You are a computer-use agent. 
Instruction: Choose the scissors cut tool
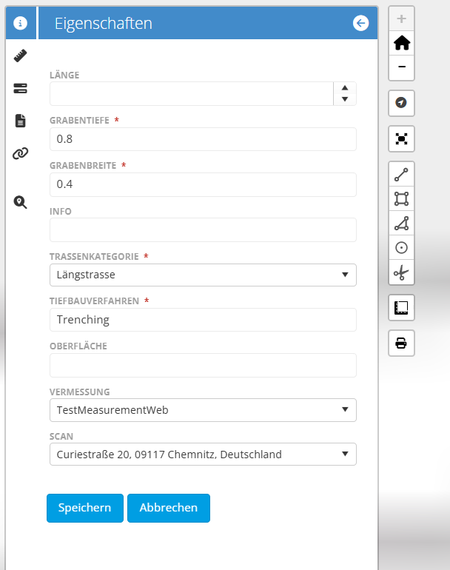point(401,273)
